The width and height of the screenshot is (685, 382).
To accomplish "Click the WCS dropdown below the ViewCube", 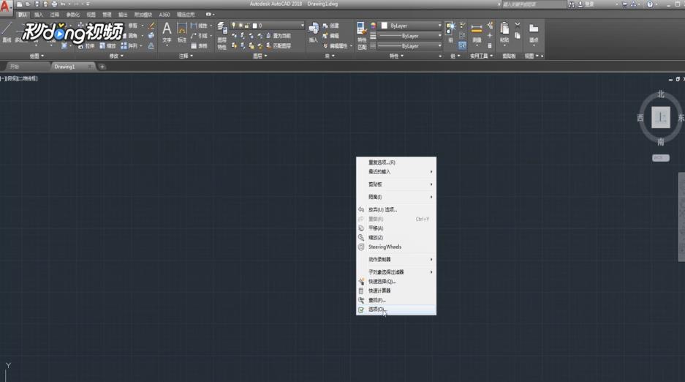I will click(661, 158).
